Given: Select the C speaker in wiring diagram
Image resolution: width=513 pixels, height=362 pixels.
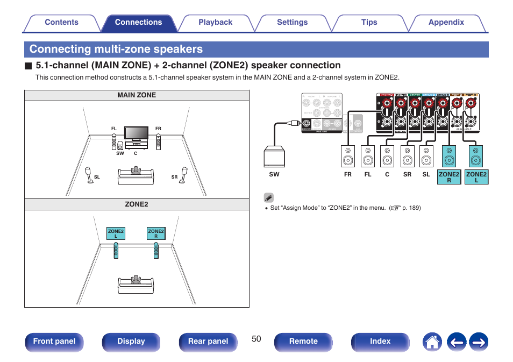Looking at the screenshot, I should 387,157.
